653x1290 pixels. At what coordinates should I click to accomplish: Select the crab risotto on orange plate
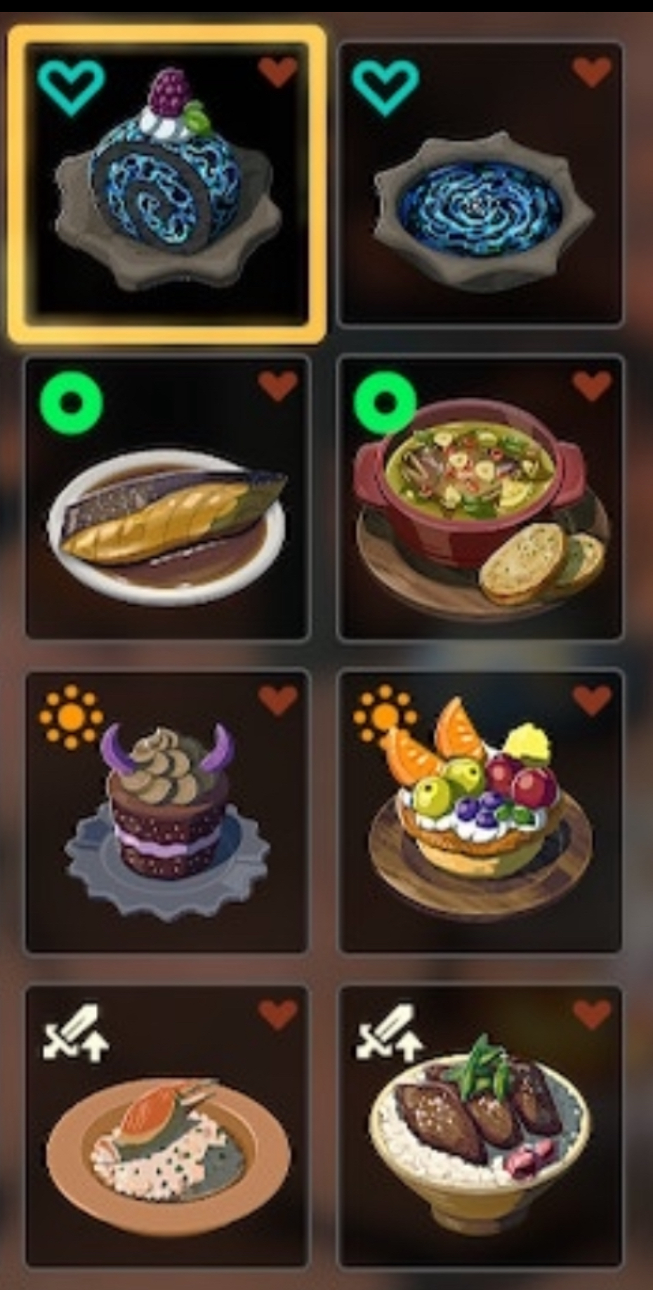coord(167,1126)
